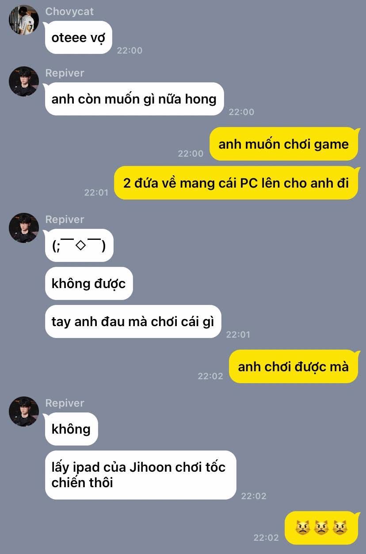Image resolution: width=366 pixels, height=554 pixels.
Task: Click the Chovycat sender name
Action: (69, 12)
